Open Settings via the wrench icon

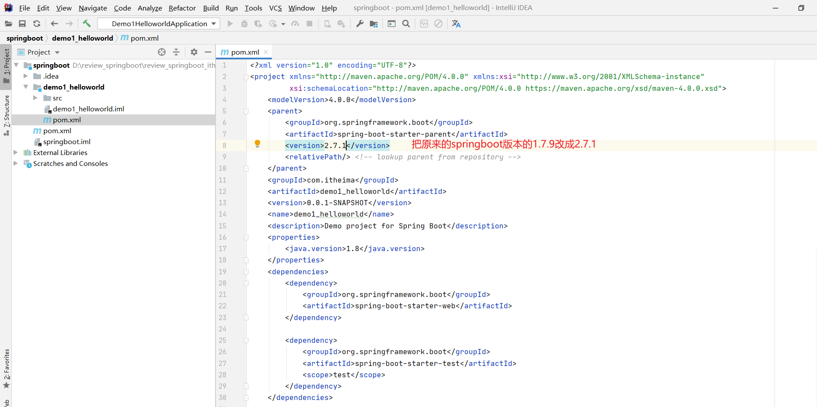coord(360,24)
